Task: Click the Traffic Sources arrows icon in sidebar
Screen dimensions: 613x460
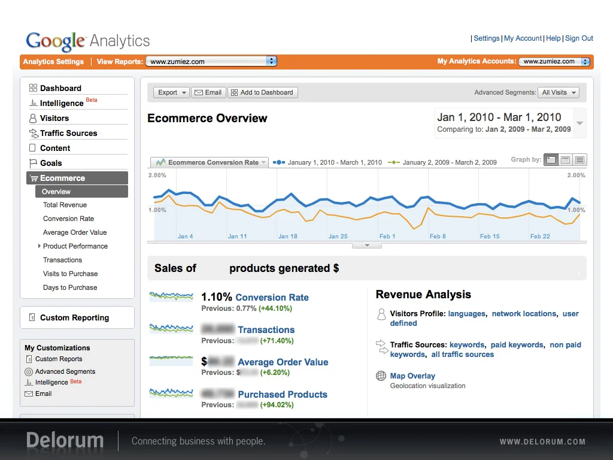Action: [x=34, y=134]
